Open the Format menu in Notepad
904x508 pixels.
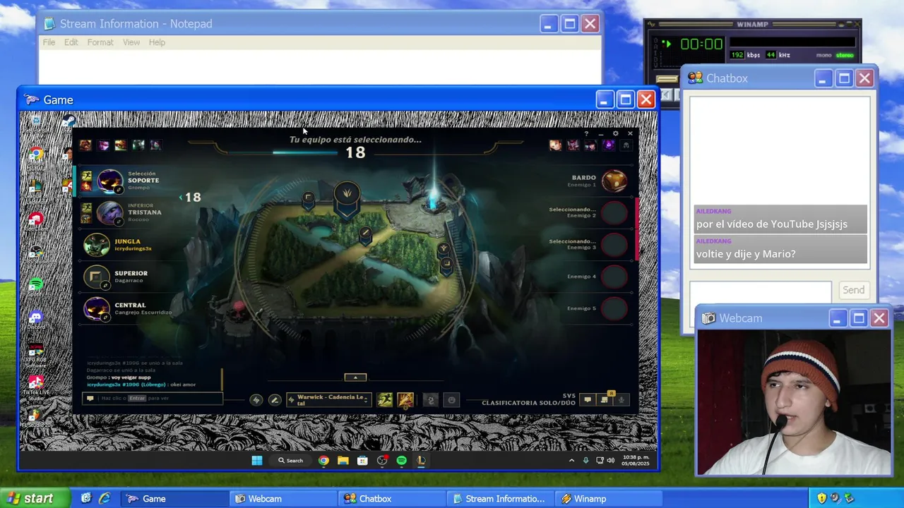100,42
